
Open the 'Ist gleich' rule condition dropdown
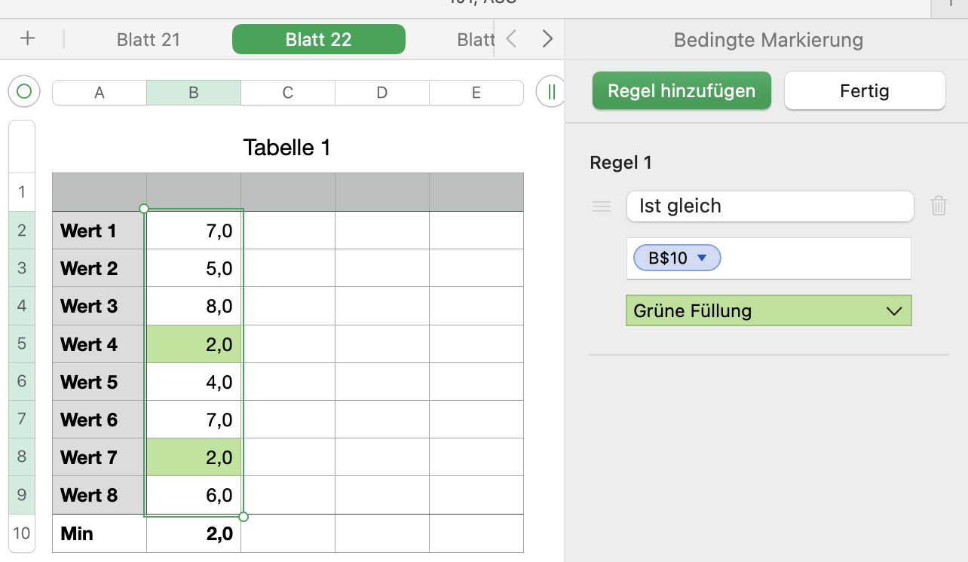tap(770, 206)
